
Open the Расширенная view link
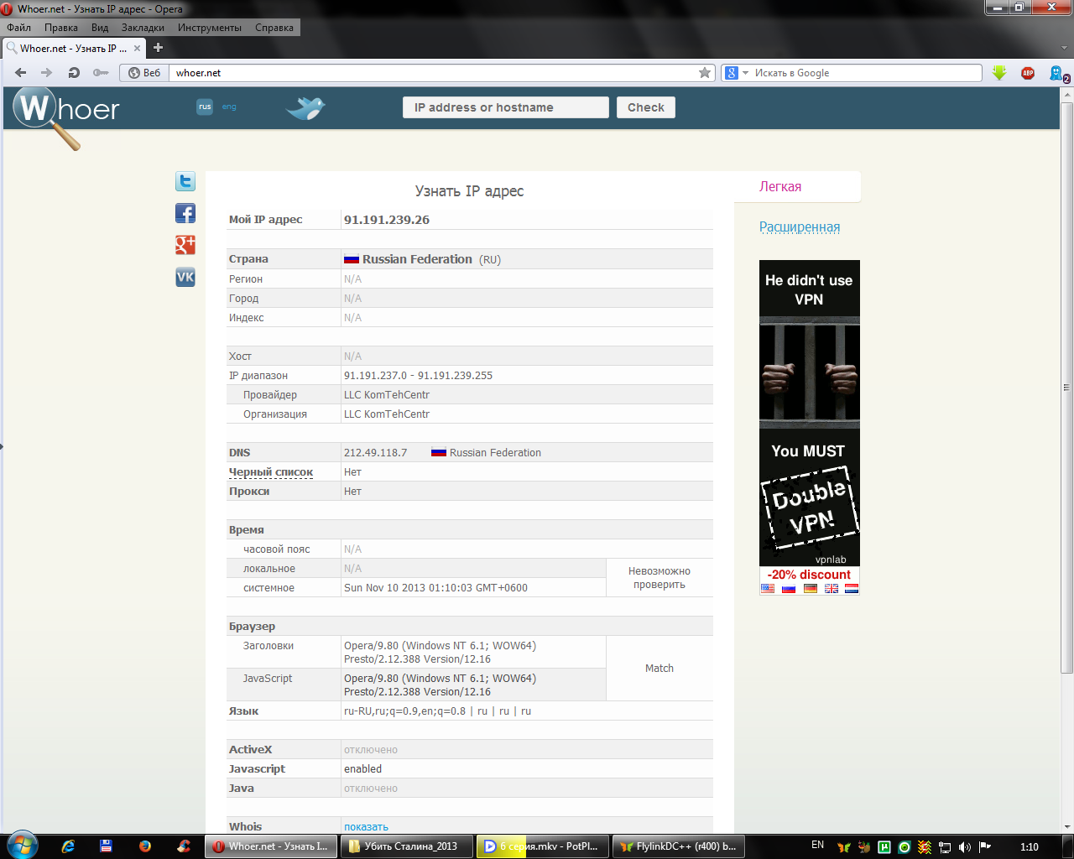point(800,226)
